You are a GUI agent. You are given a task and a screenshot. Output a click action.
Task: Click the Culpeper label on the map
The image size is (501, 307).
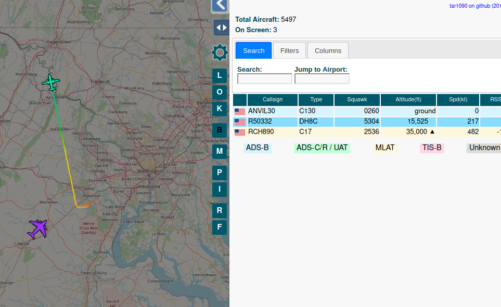[22, 244]
